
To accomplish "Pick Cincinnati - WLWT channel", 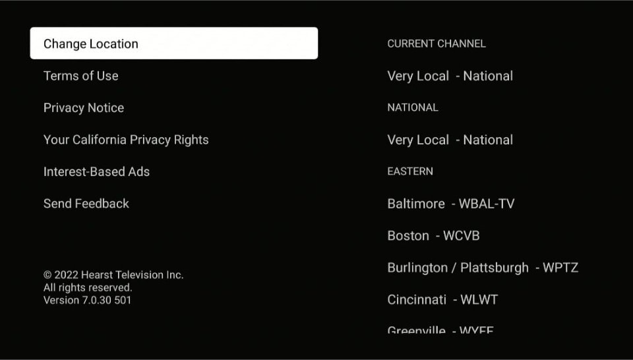I will point(442,299).
